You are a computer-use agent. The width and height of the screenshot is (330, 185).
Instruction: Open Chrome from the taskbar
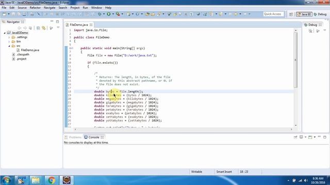point(51,180)
